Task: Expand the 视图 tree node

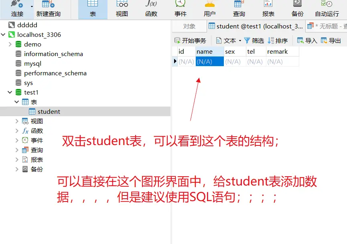Action: pyautogui.click(x=17, y=121)
